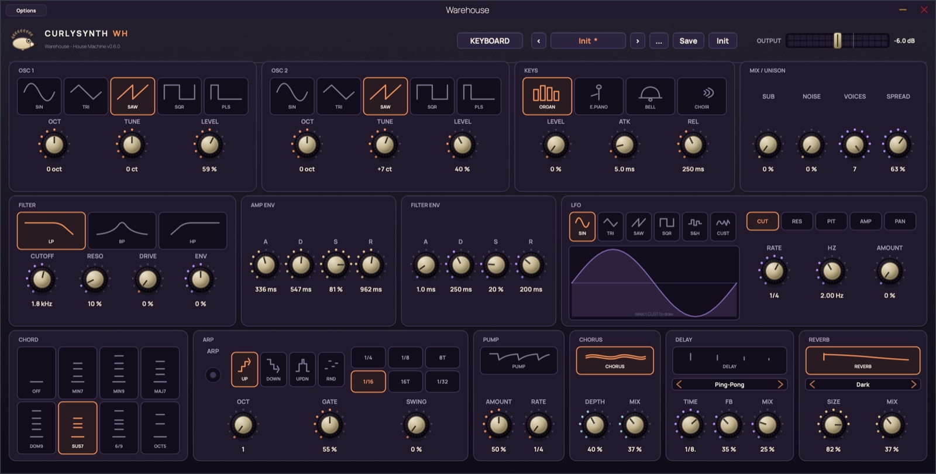The image size is (936, 474).
Task: Toggle the Chorus effect on/off
Action: point(615,360)
